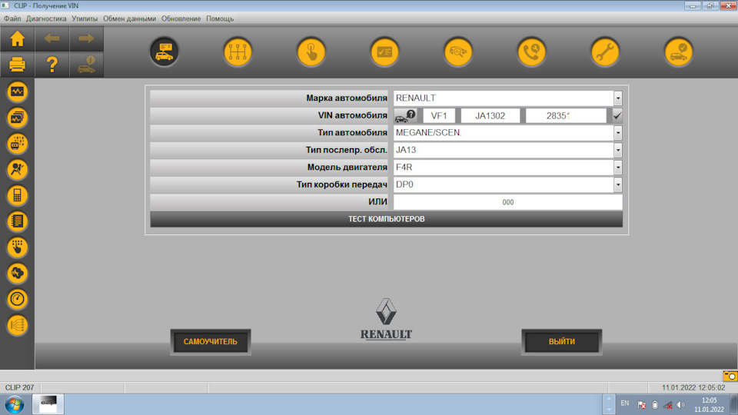Select the vehicle identification icon in the top toolbar
738x415 pixels.
click(165, 51)
